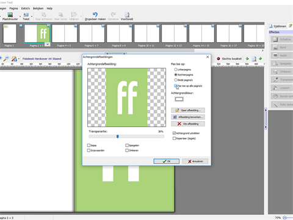Open dropdown arrow under Pagina 2+3 thumbnail
Viewport: 293px width, 220px height.
pos(48,44)
